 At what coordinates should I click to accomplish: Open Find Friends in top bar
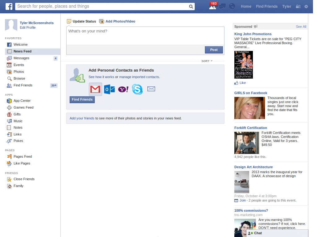(x=267, y=6)
